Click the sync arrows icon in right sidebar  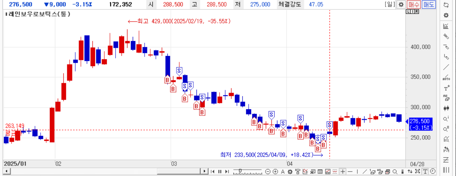[446, 5]
